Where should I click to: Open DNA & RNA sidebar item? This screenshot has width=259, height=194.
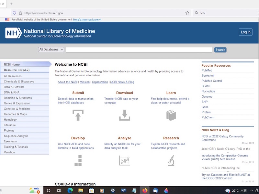(x=25, y=92)
